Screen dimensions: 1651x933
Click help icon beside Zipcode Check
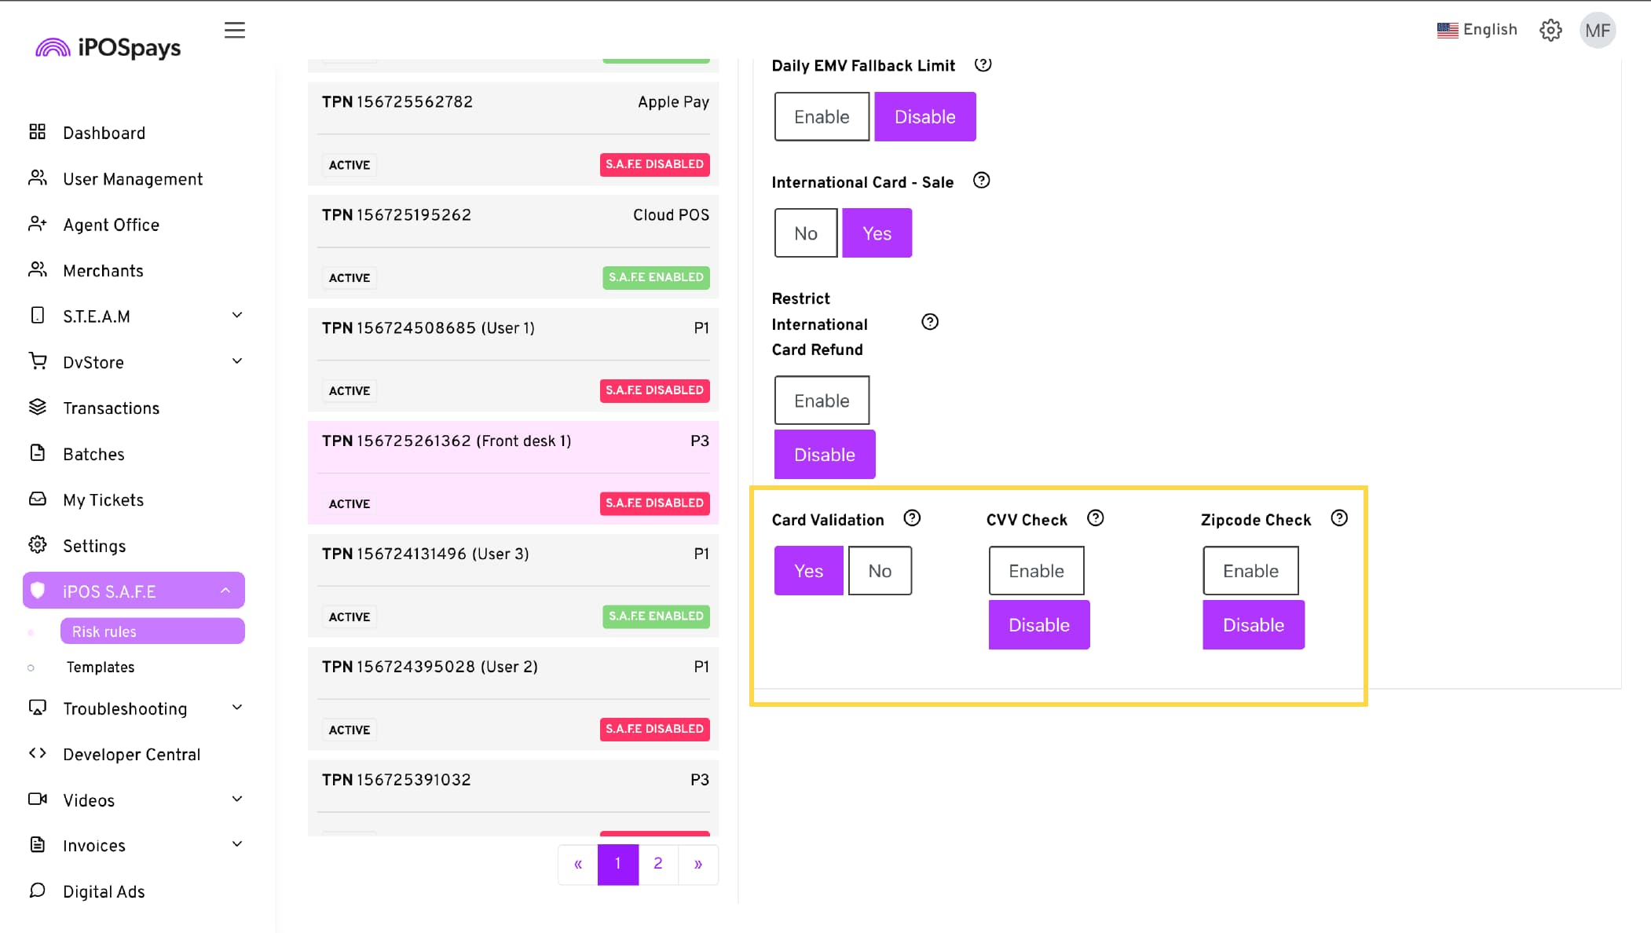click(x=1339, y=518)
